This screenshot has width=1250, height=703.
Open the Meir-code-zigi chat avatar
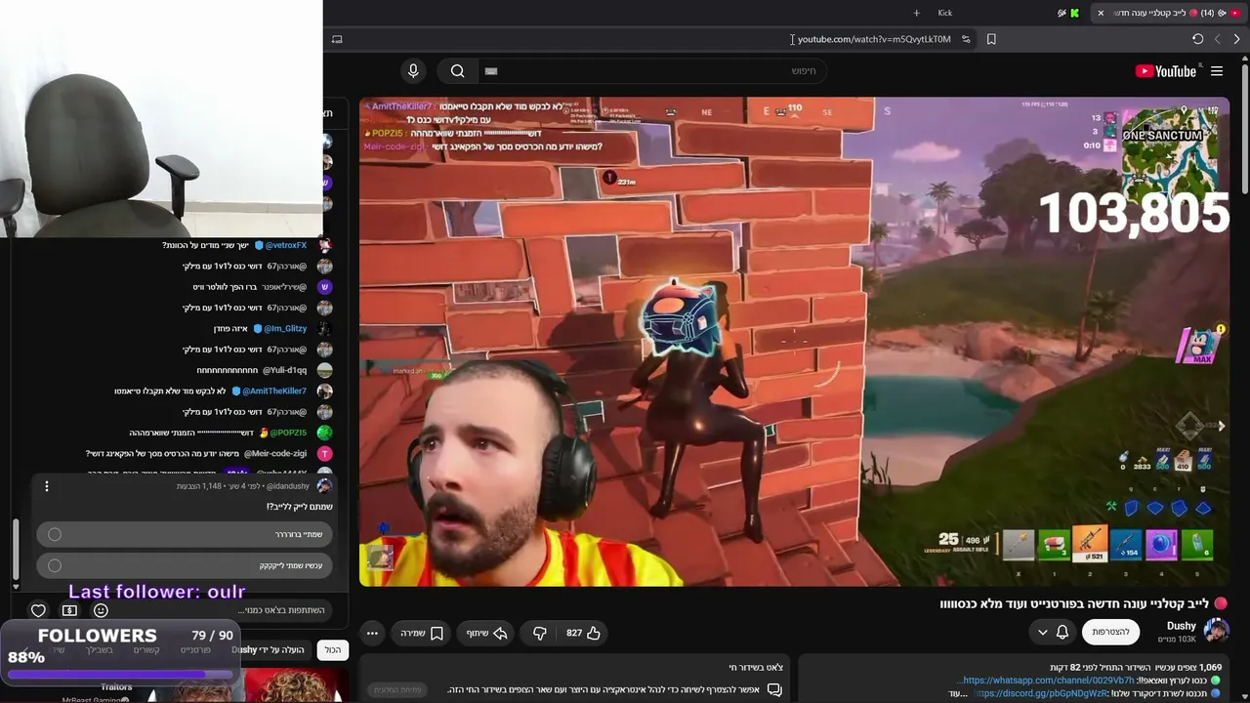(x=324, y=453)
